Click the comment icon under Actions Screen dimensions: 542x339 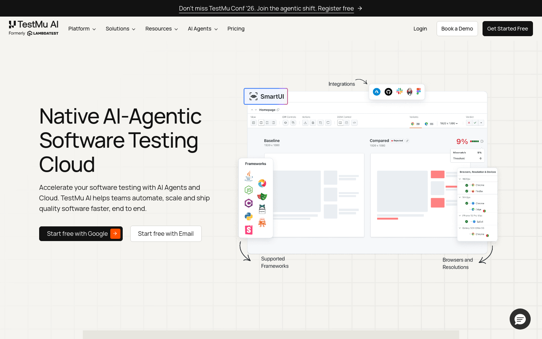click(328, 123)
